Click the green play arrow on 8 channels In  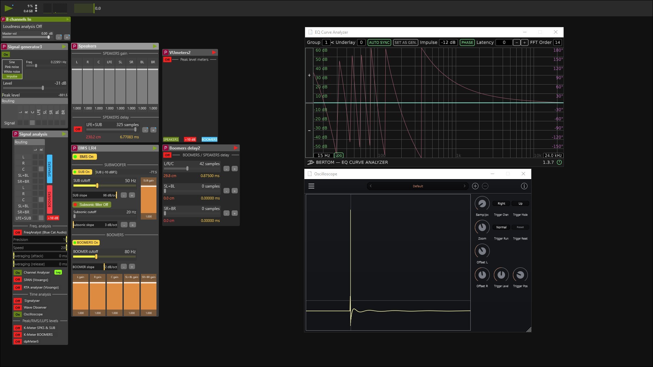[68, 19]
